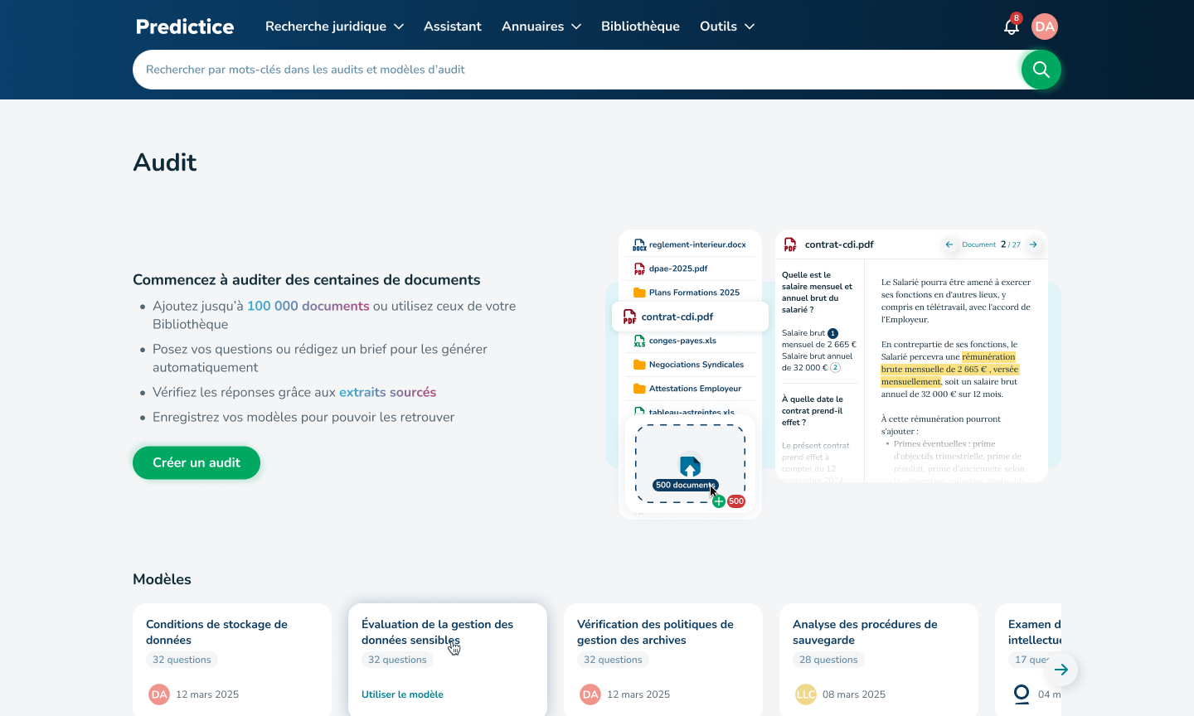Image resolution: width=1194 pixels, height=716 pixels.
Task: Click the extraits sourcés highlighted text
Action: (x=387, y=392)
